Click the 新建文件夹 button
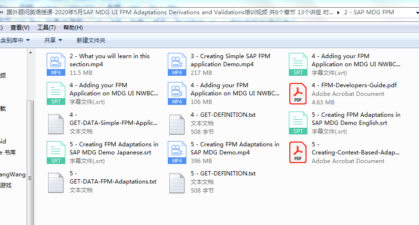Screen dimensions: 419x225 tap(91, 41)
